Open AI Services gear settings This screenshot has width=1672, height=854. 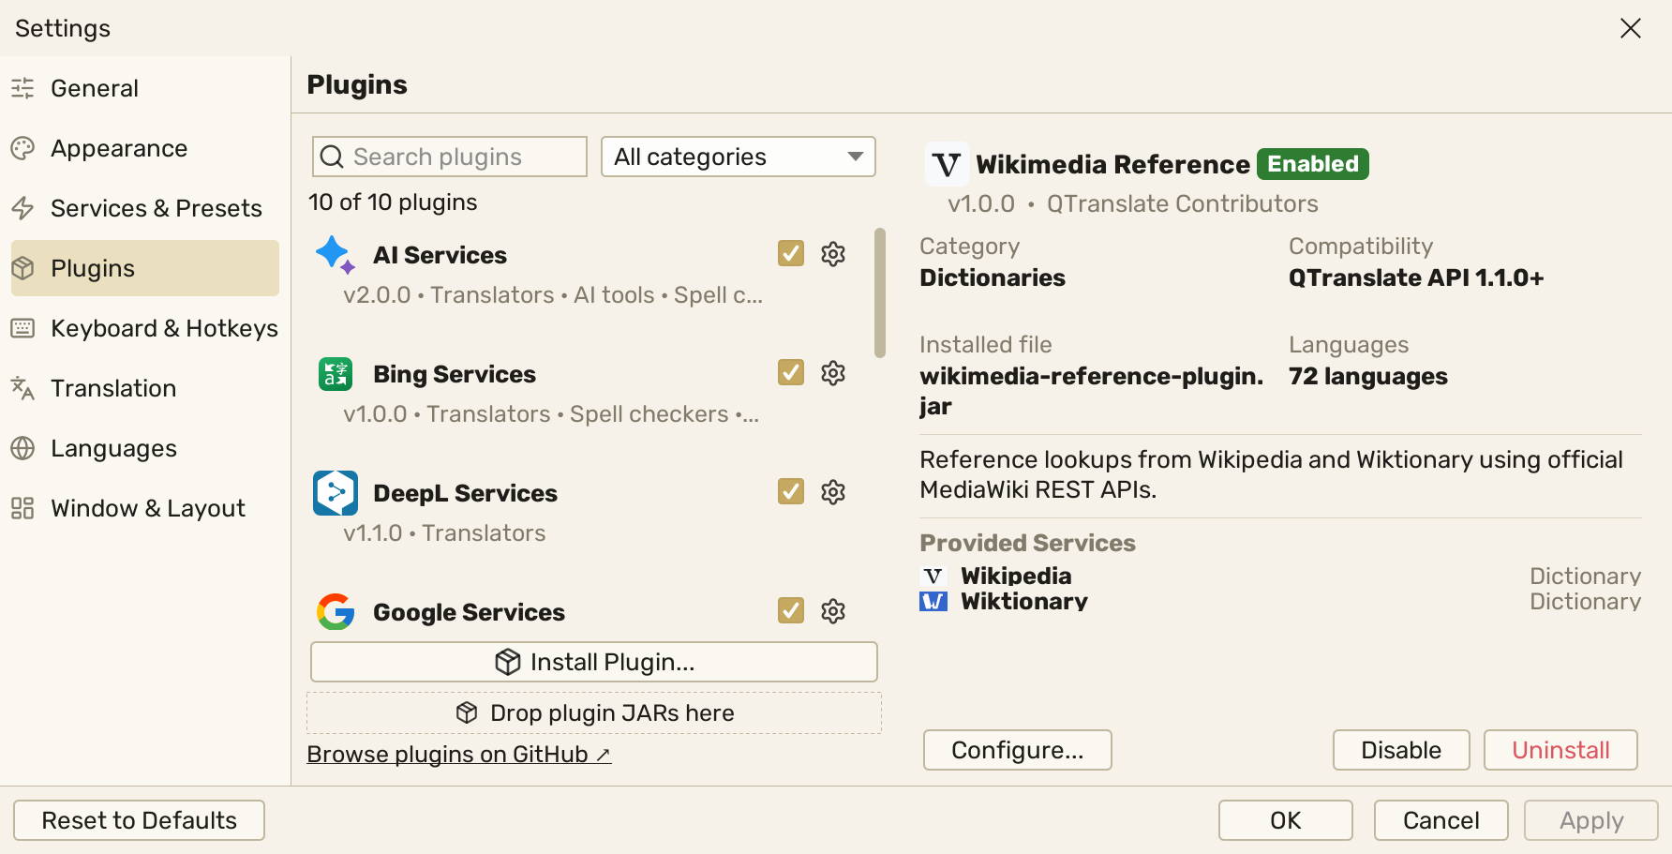[x=833, y=254]
